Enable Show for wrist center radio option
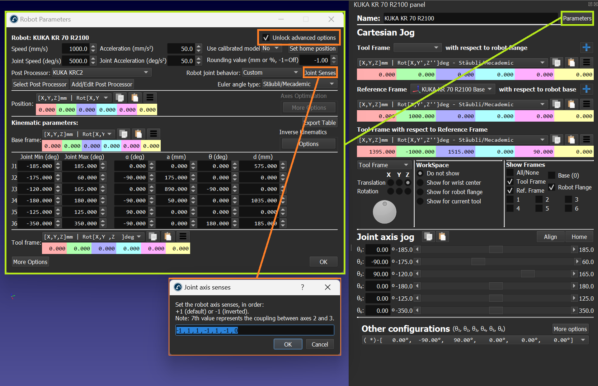The width and height of the screenshot is (598, 386). [x=420, y=183]
